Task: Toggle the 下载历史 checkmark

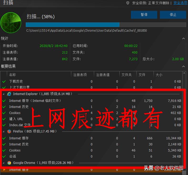Action: 4,82
